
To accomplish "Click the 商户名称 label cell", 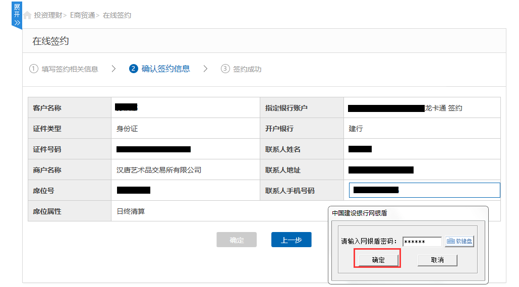I will click(70, 170).
